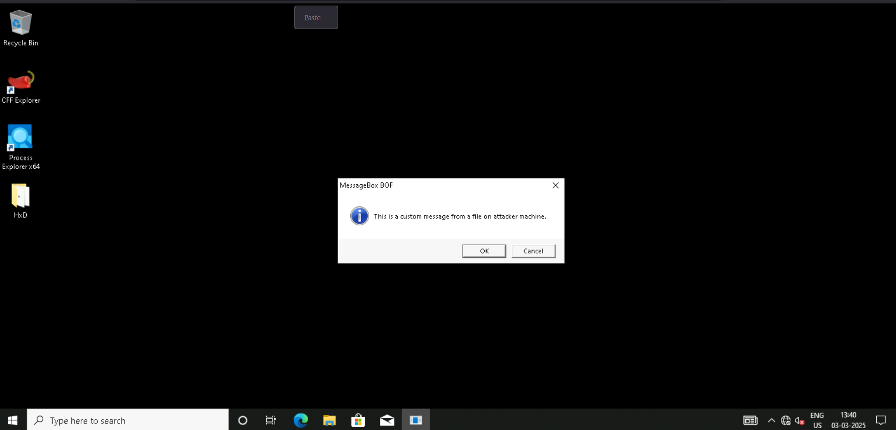Click the muted volume tray icon
896x430 pixels.
click(x=799, y=420)
